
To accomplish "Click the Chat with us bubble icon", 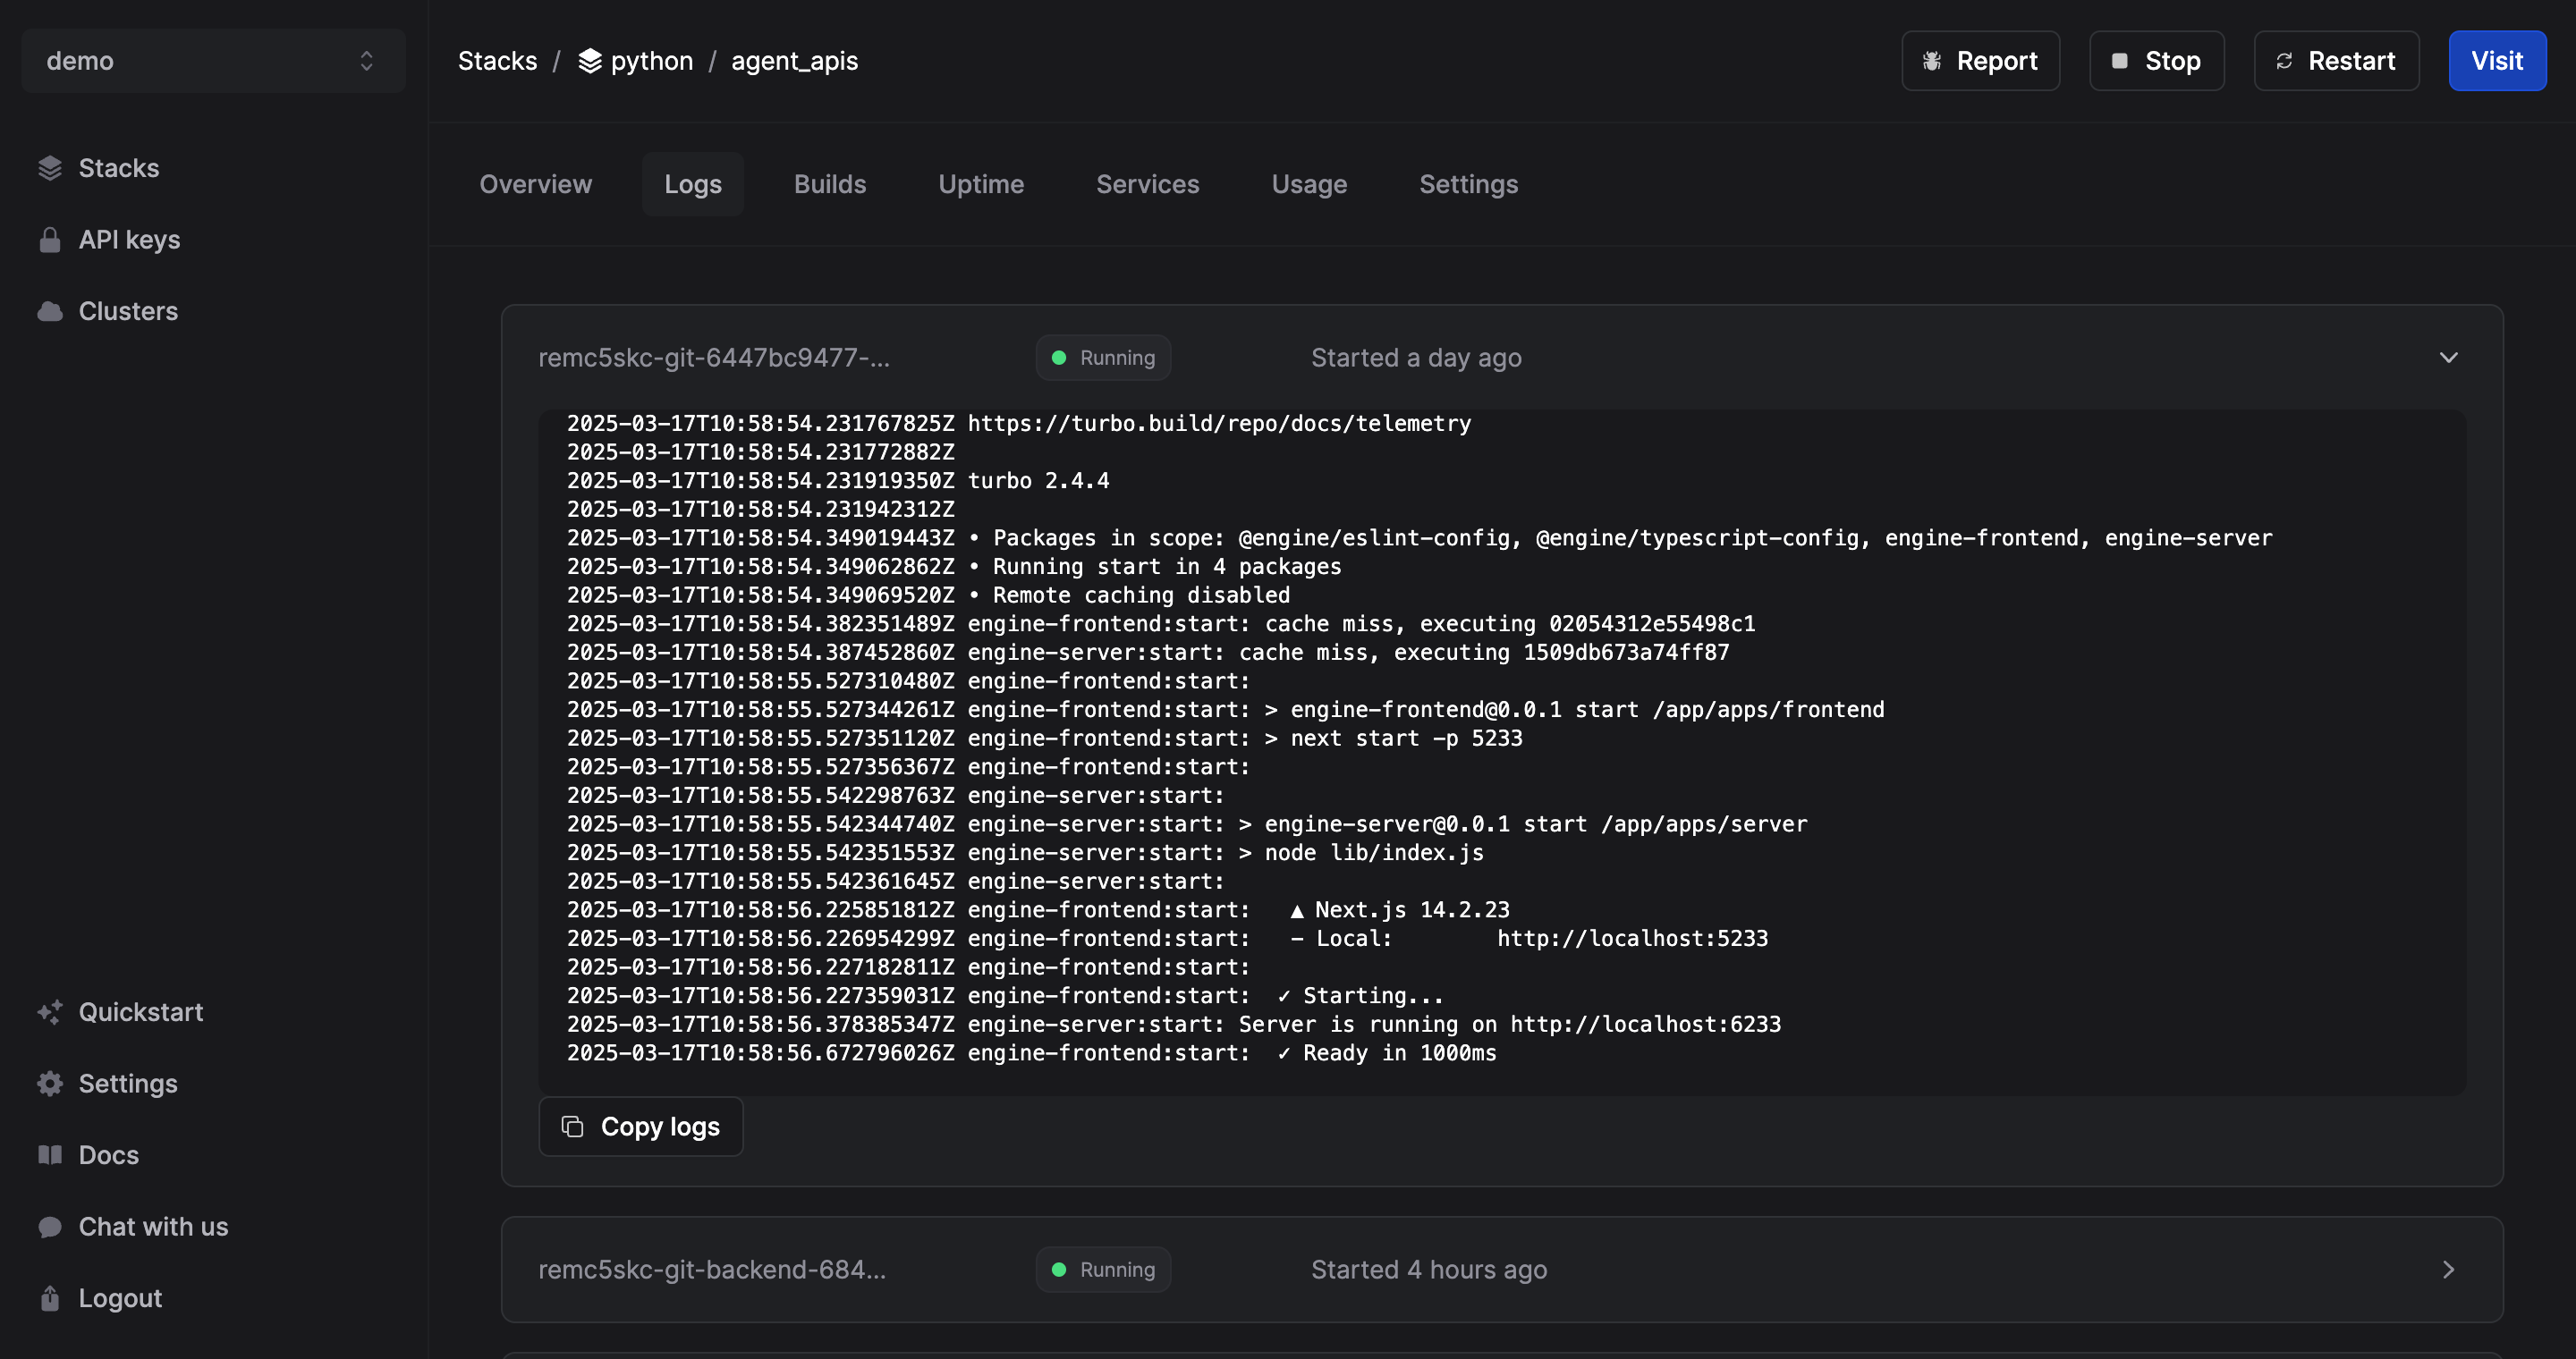I will coord(50,1227).
